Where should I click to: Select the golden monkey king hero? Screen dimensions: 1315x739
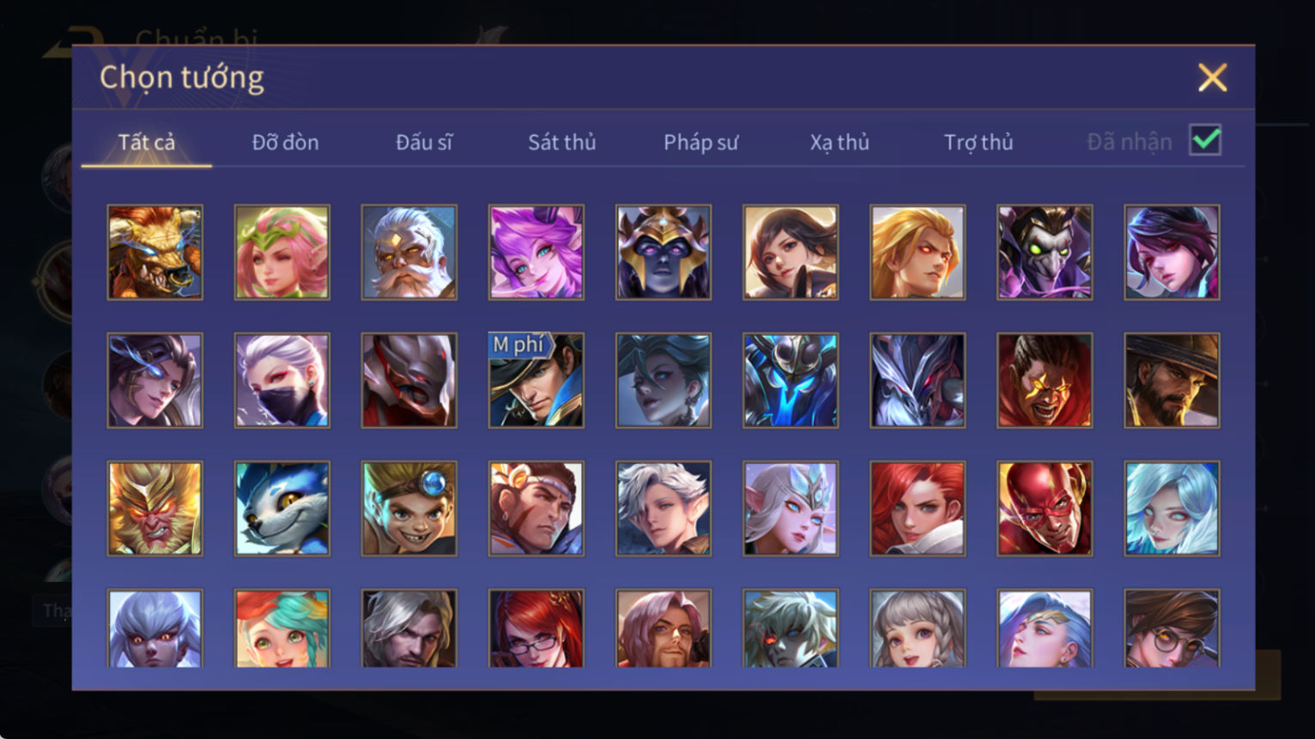(155, 509)
